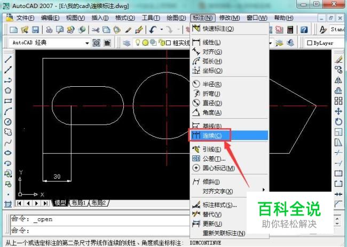
Task: Choose 角度(A) dimension menu item
Action: pyautogui.click(x=229, y=112)
